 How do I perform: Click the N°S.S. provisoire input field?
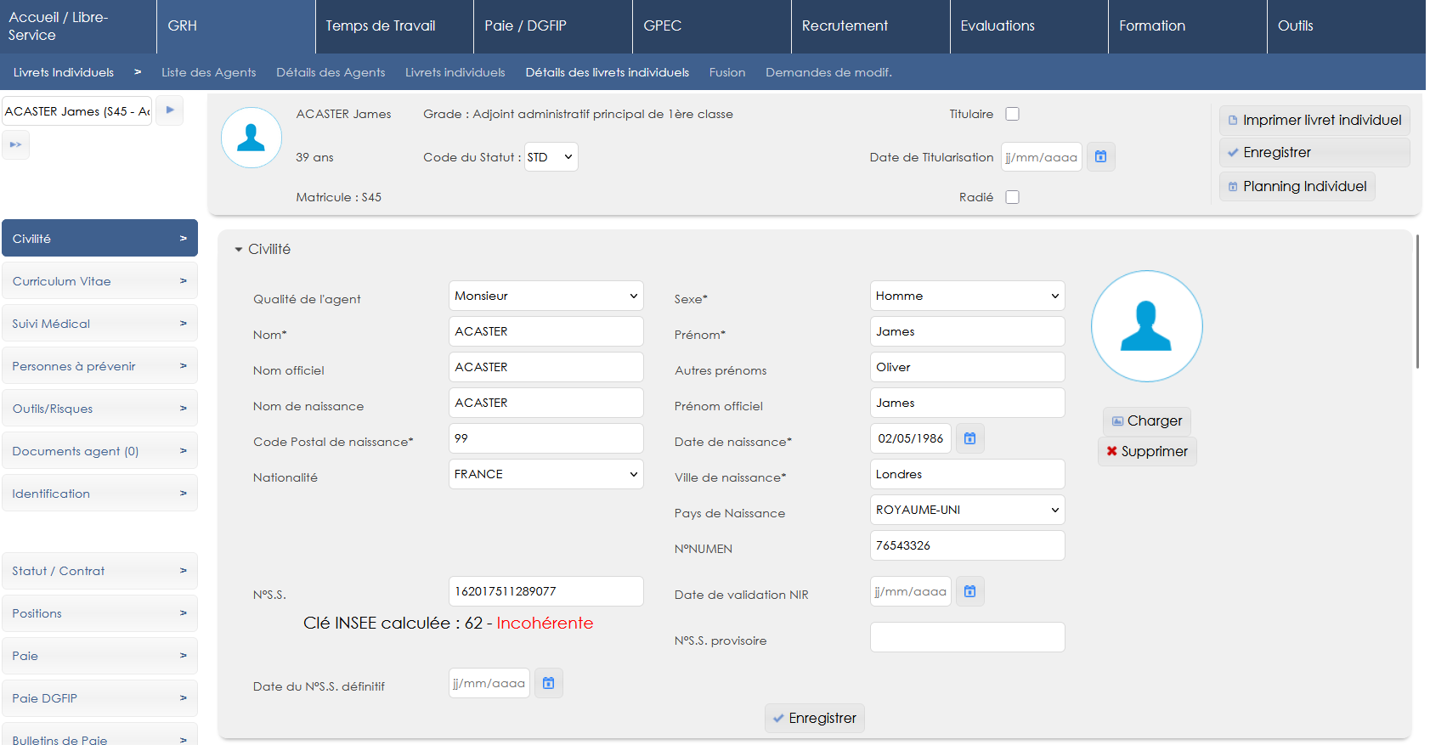point(967,637)
